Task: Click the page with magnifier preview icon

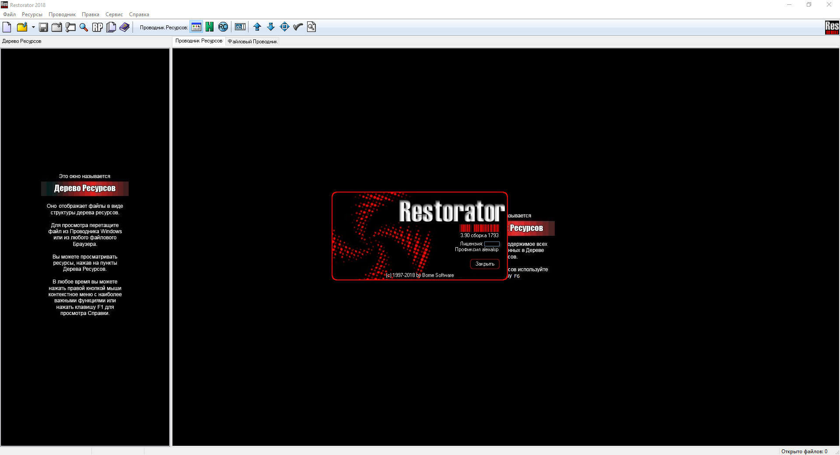Action: click(x=311, y=27)
